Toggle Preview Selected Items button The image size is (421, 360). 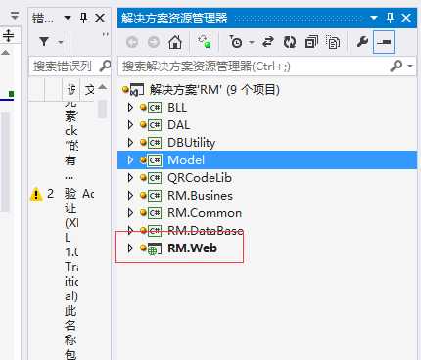384,42
